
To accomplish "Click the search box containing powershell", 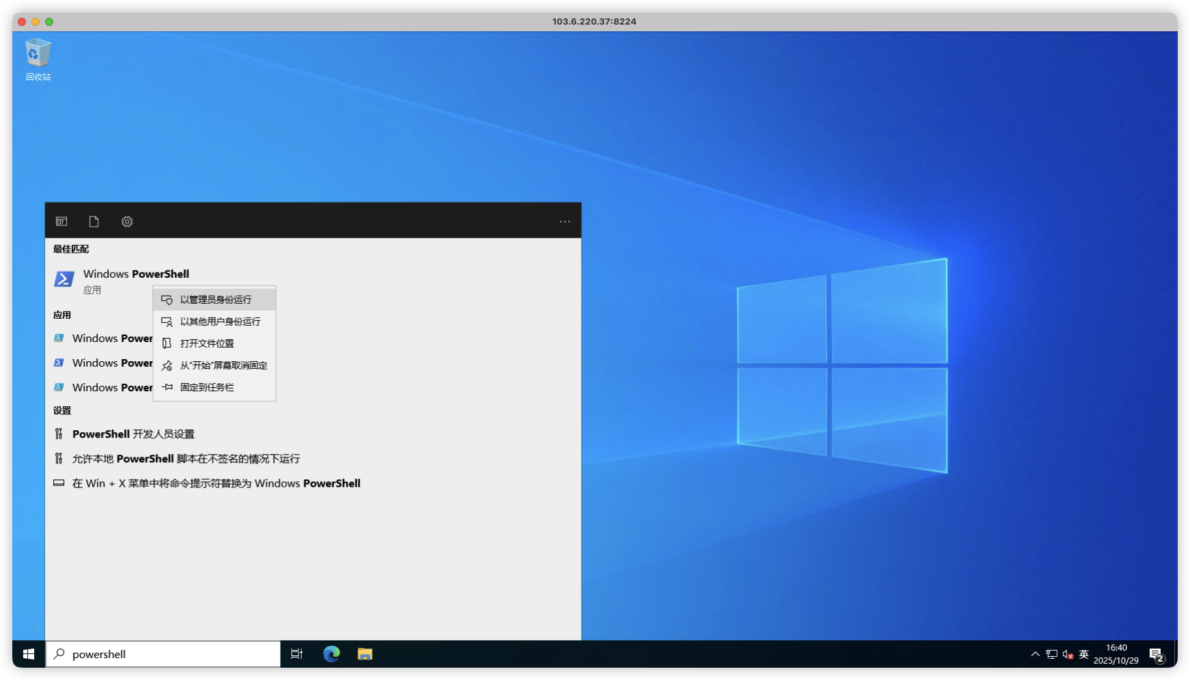I will [x=171, y=654].
